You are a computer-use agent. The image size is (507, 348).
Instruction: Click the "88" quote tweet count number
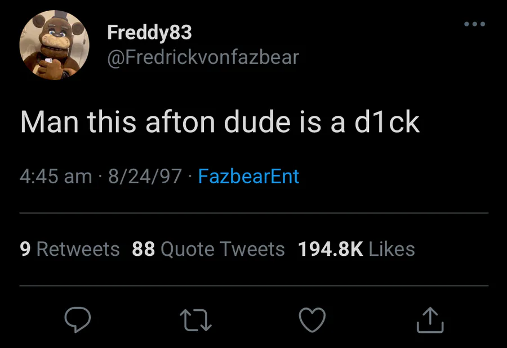coord(143,248)
